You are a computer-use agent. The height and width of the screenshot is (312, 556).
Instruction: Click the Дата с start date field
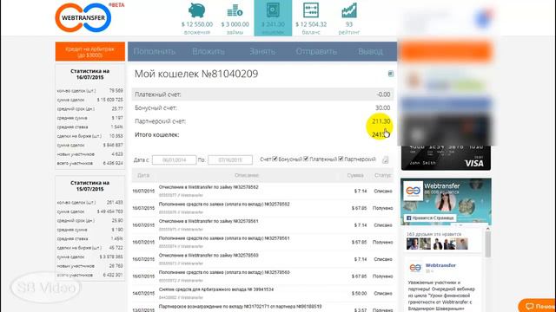click(x=174, y=159)
